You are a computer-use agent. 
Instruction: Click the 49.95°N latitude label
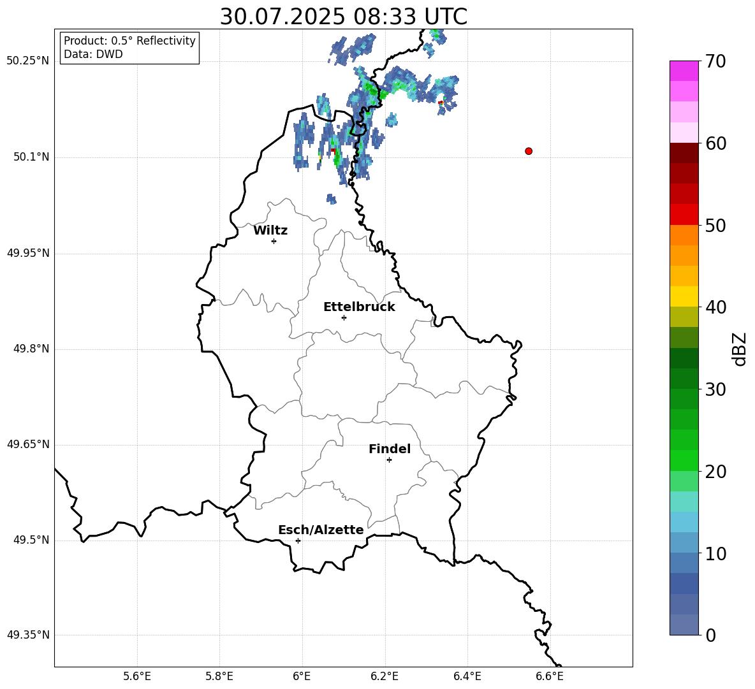28,253
